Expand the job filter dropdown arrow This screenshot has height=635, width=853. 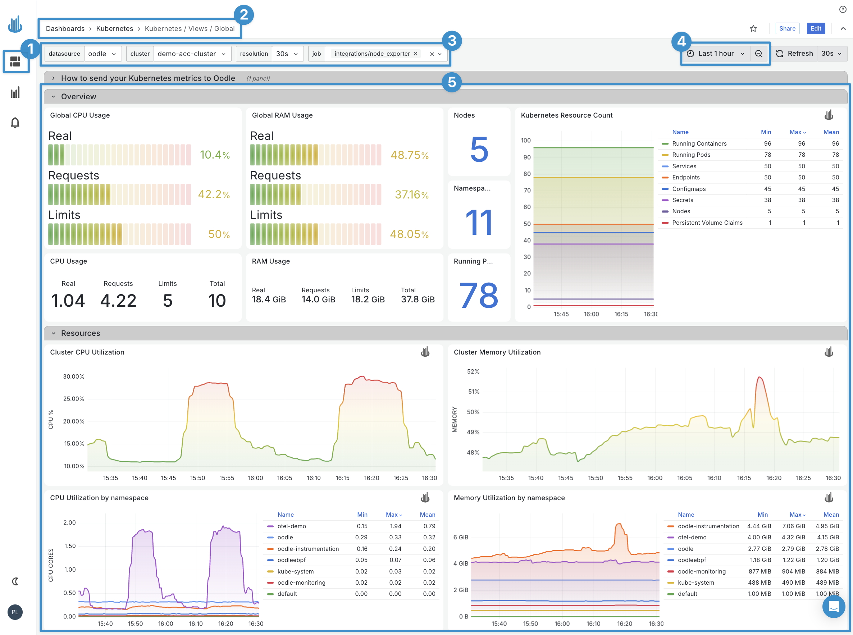[440, 54]
